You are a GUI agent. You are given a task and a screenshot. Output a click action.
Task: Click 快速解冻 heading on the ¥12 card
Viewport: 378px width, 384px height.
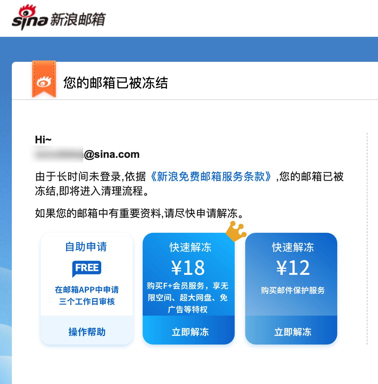pos(293,247)
